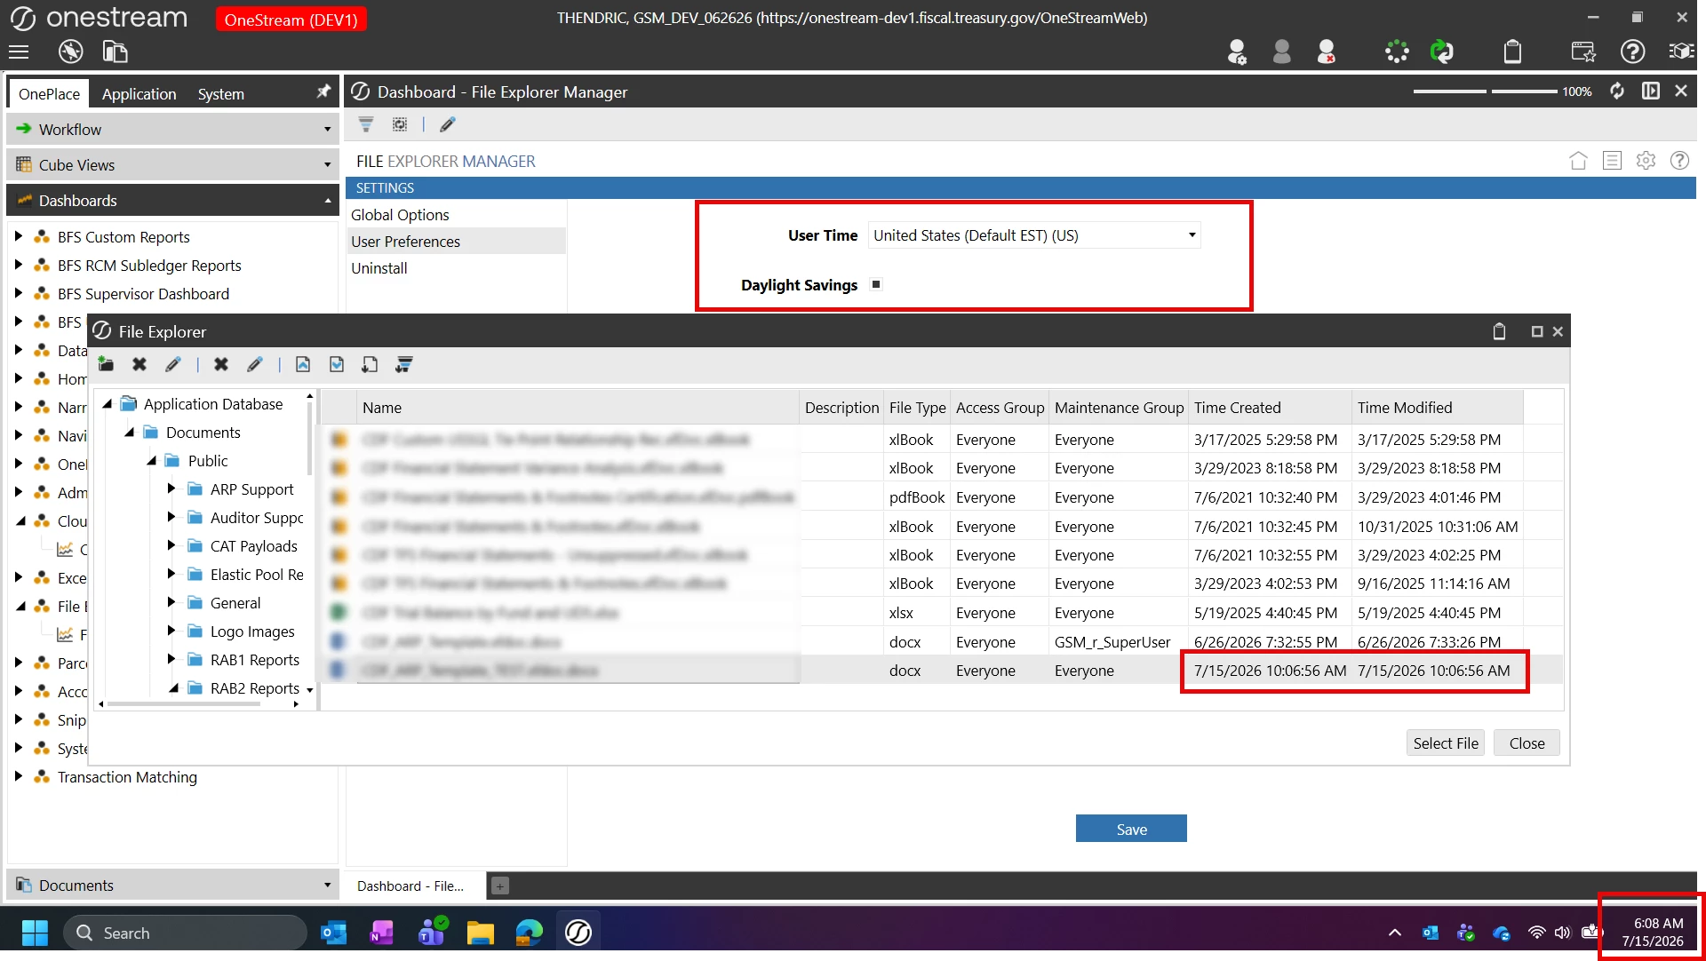
Task: Expand the Documents section at the bottom
Action: click(172, 886)
